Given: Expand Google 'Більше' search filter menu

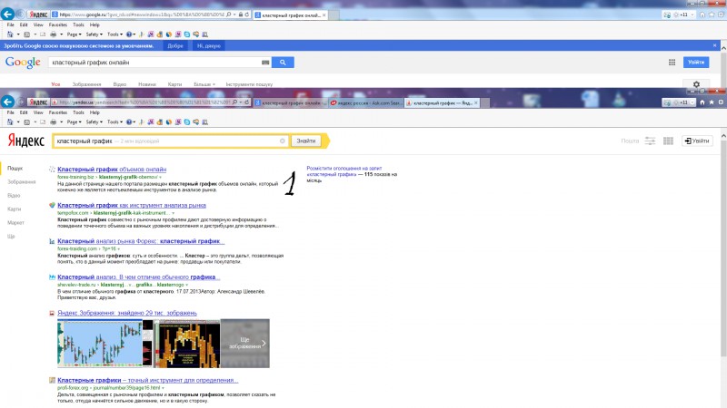Looking at the screenshot, I should click(x=204, y=84).
